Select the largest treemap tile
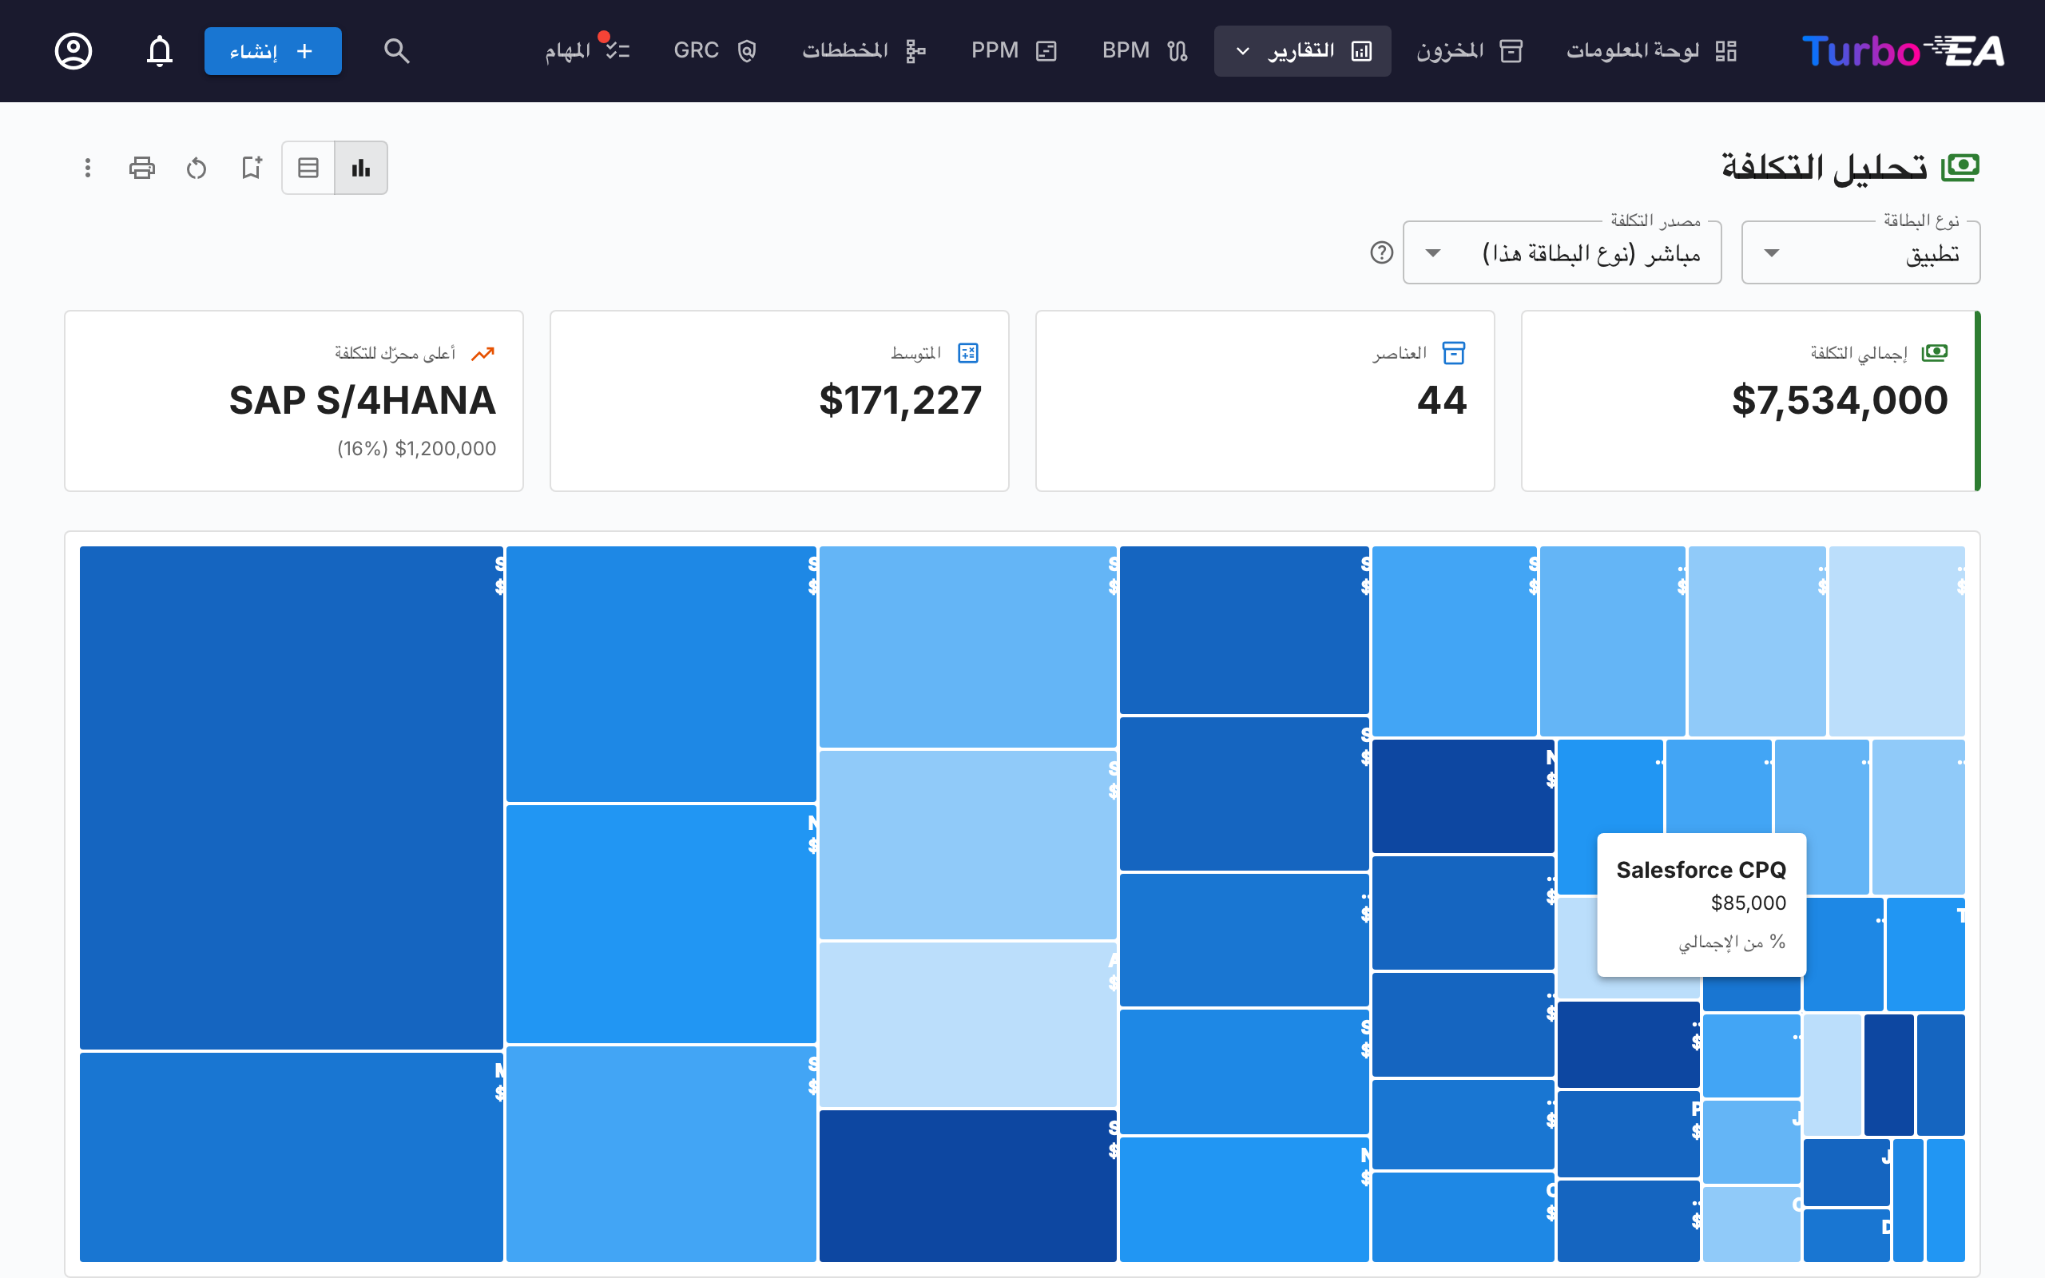The width and height of the screenshot is (2045, 1278). tap(292, 797)
